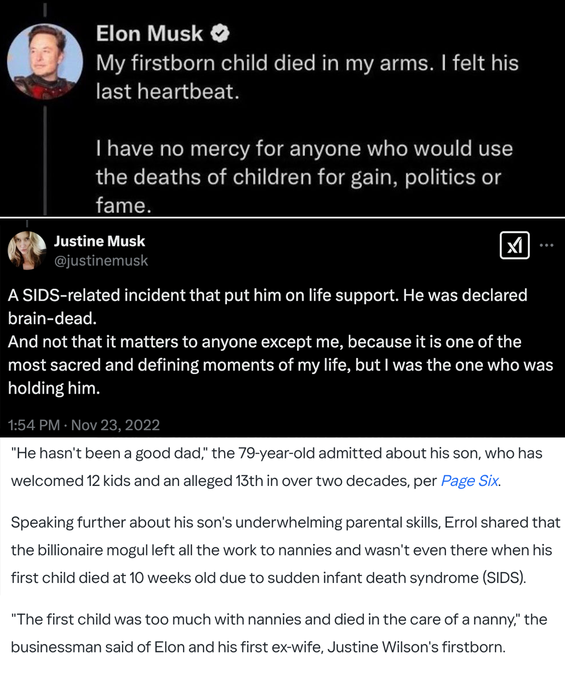The width and height of the screenshot is (565, 673).
Task: Click the 'The first child was too much' quote
Action: 279,633
